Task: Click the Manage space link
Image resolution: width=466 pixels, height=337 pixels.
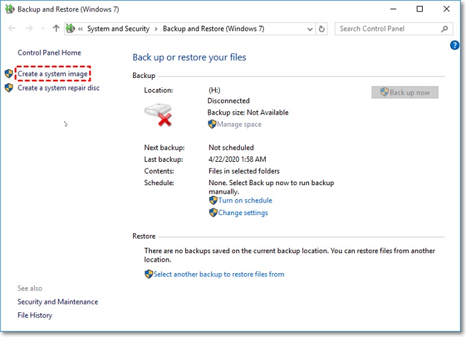Action: tap(239, 124)
